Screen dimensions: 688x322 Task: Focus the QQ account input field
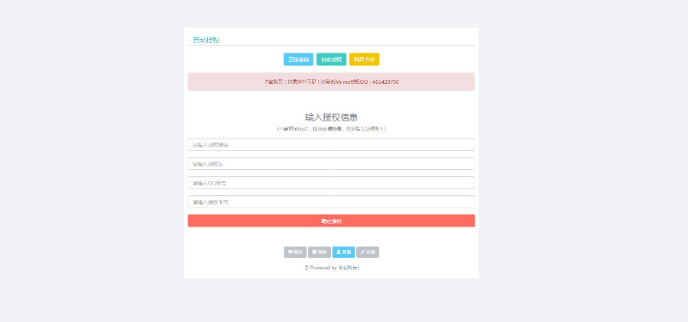tap(331, 183)
